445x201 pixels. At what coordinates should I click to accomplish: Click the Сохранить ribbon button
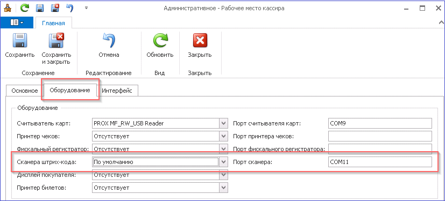[x=20, y=46]
